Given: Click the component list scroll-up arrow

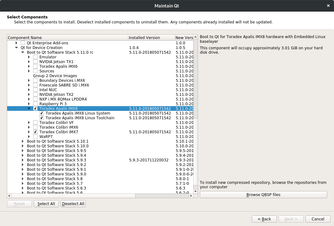Looking at the screenshot, I should point(195,37).
